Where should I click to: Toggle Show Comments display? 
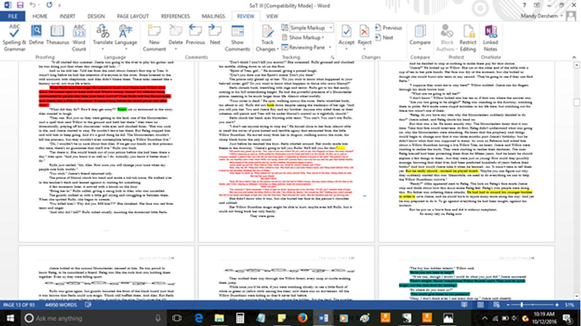pos(237,36)
